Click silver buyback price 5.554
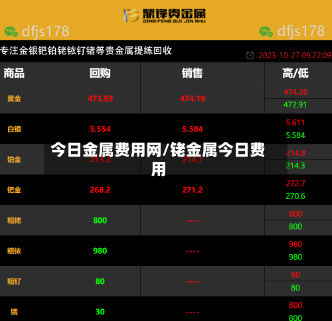The image size is (332, 321). [x=100, y=129]
